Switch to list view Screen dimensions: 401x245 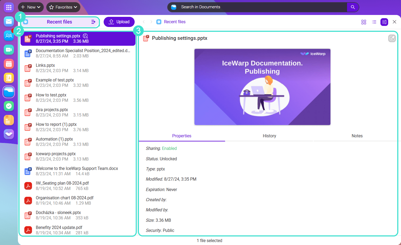(374, 22)
